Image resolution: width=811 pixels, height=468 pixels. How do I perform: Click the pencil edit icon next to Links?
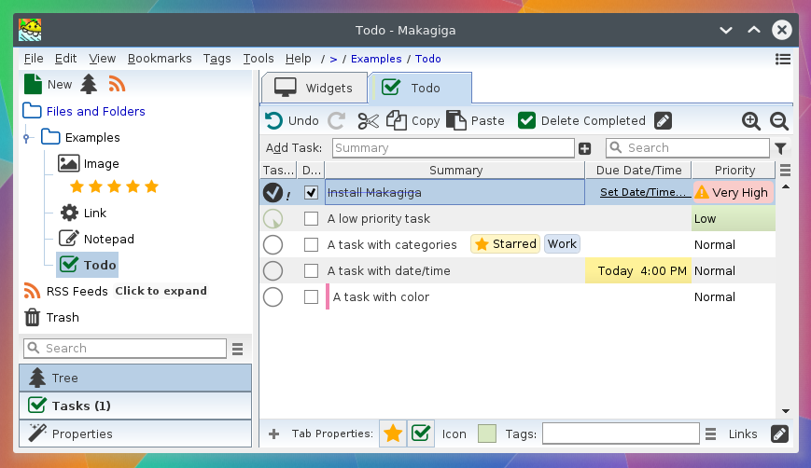[779, 434]
